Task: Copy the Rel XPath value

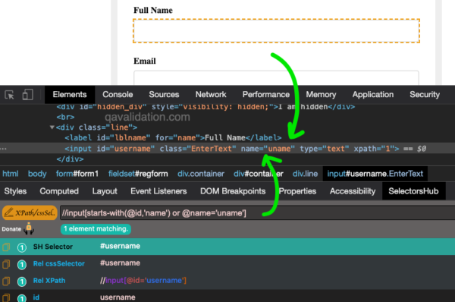Action: 6,281
